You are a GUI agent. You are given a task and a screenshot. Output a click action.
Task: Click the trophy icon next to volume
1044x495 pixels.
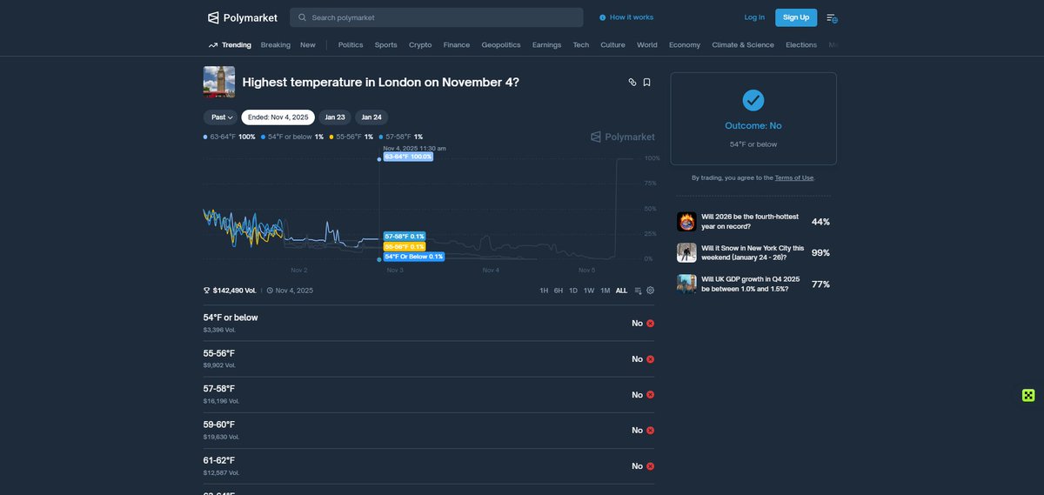(207, 291)
